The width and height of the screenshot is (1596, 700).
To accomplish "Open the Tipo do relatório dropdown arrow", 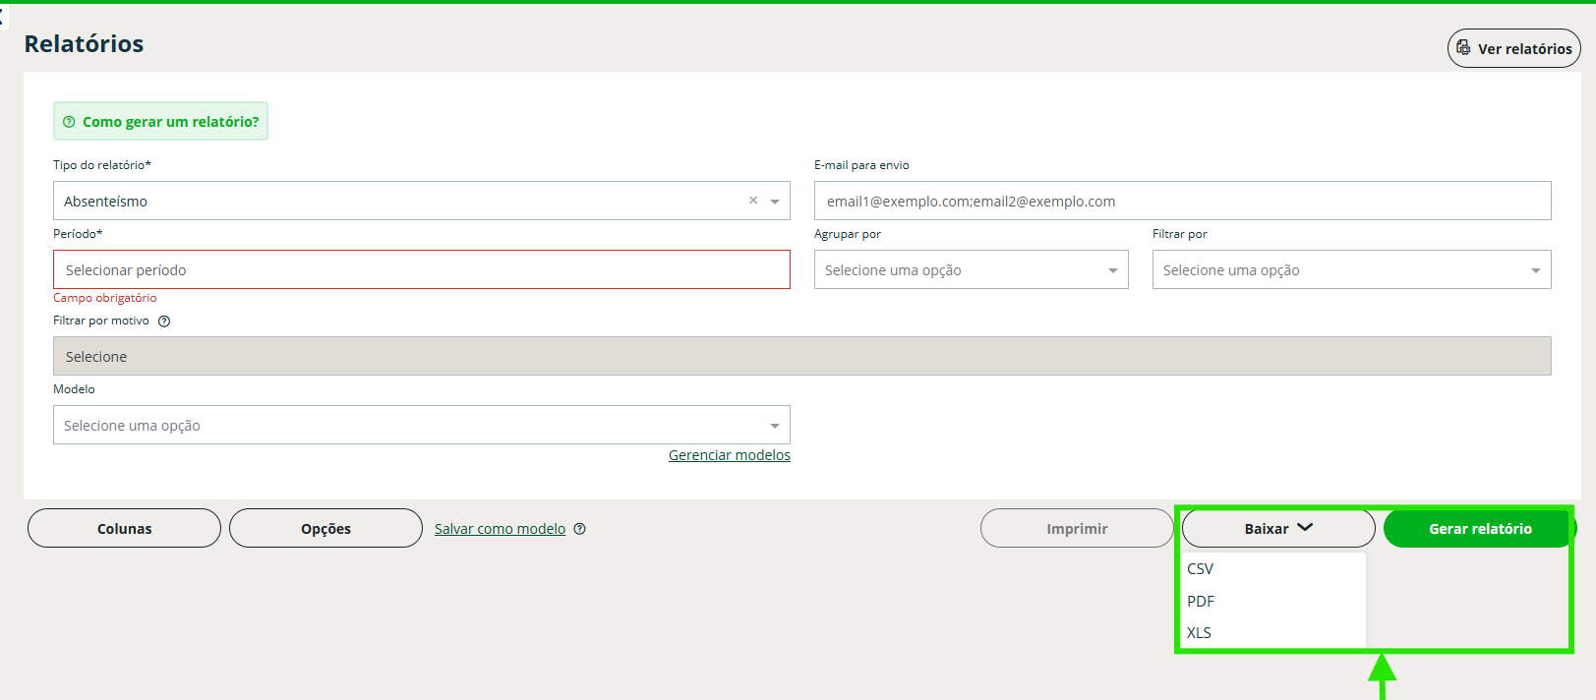I will tap(775, 202).
